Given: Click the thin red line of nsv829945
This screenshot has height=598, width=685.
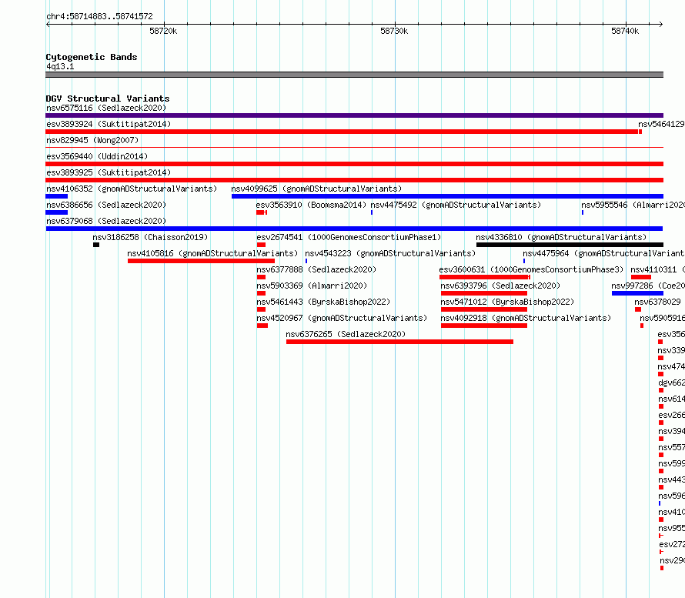Looking at the screenshot, I should [x=354, y=148].
